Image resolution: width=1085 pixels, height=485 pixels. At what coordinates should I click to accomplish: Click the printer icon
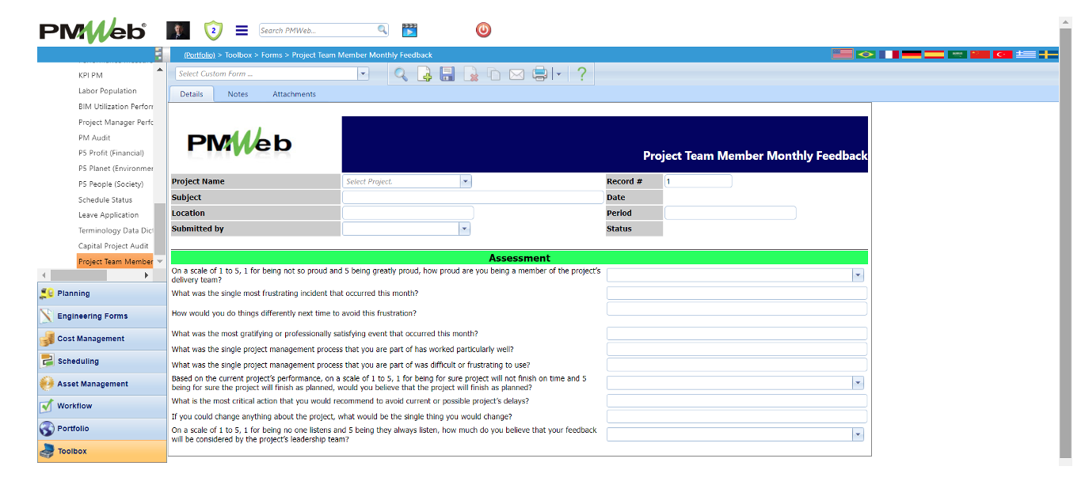[x=540, y=74]
